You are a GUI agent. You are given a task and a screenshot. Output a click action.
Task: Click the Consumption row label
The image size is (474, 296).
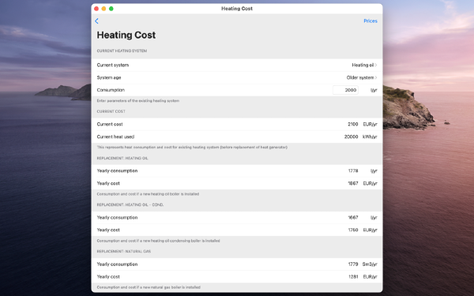pos(111,90)
